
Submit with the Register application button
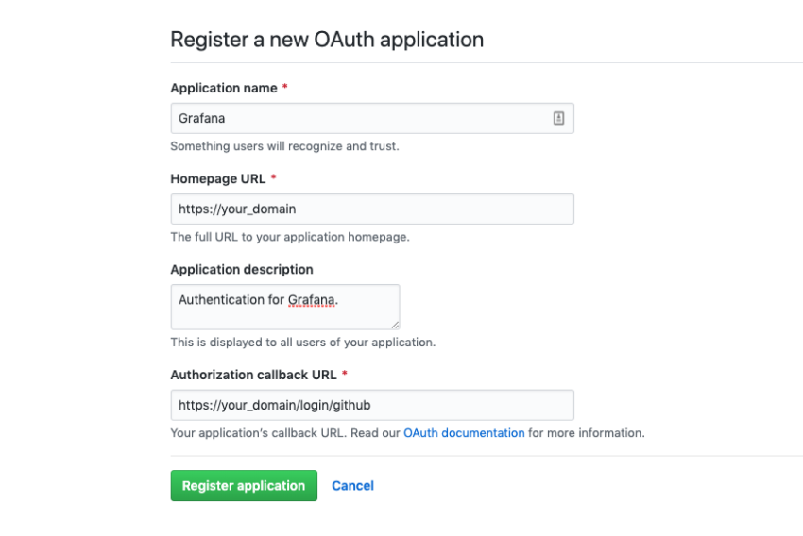pos(244,485)
